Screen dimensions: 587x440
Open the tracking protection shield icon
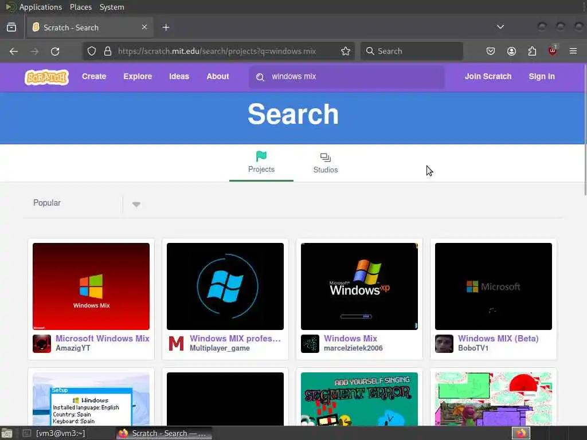(92, 51)
